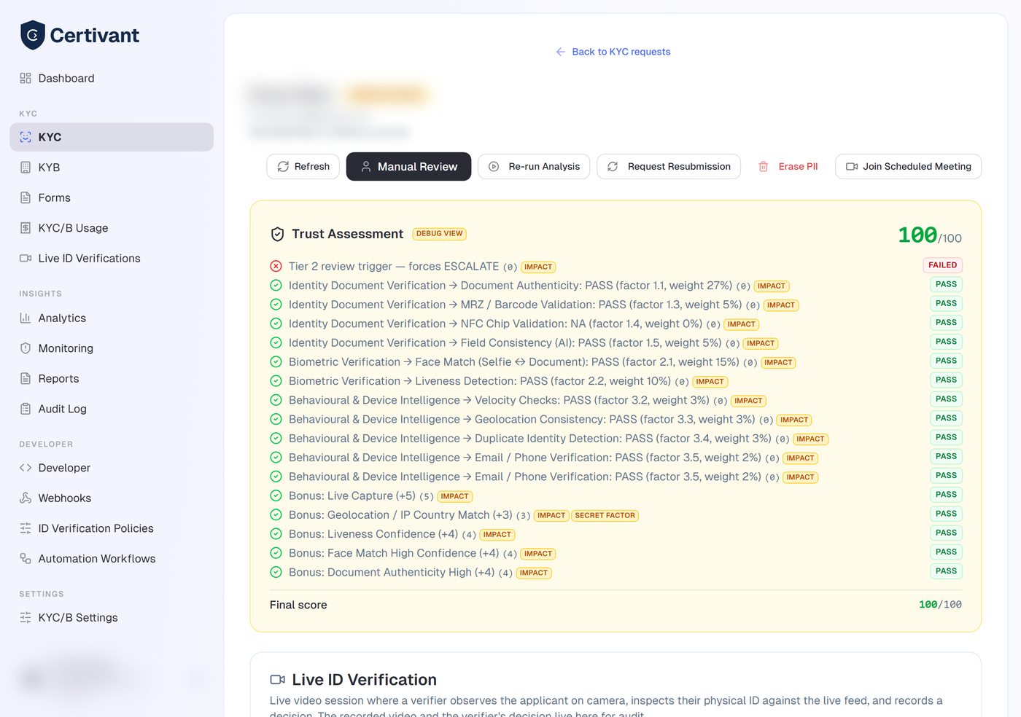Select the KYC sidebar item
This screenshot has height=717, width=1021.
[112, 137]
